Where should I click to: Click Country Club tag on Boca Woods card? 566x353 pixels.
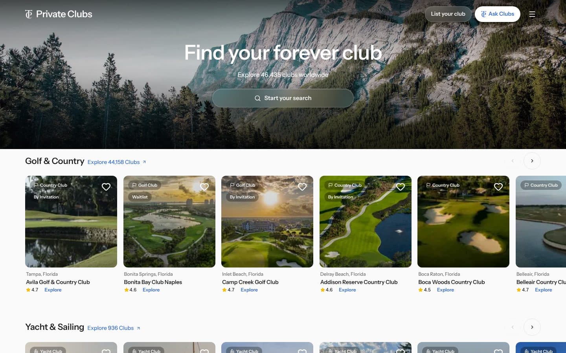(x=443, y=185)
